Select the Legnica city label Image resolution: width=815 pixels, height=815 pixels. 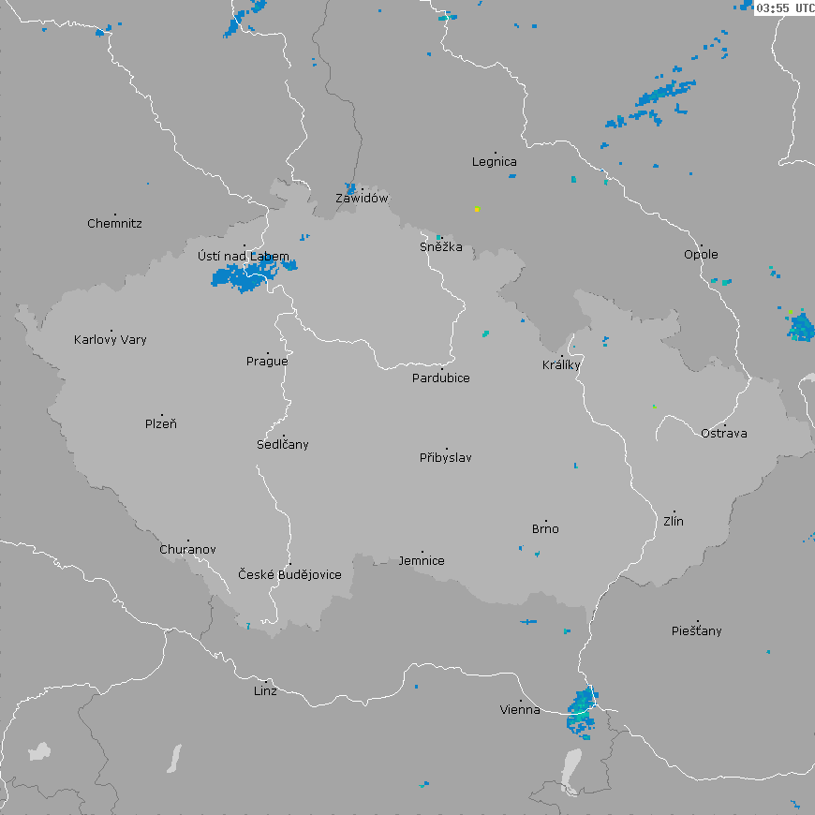coord(495,162)
